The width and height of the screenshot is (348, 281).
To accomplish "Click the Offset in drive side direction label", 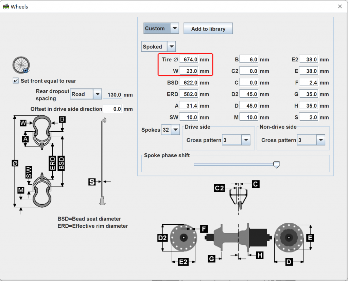I will point(66,109).
